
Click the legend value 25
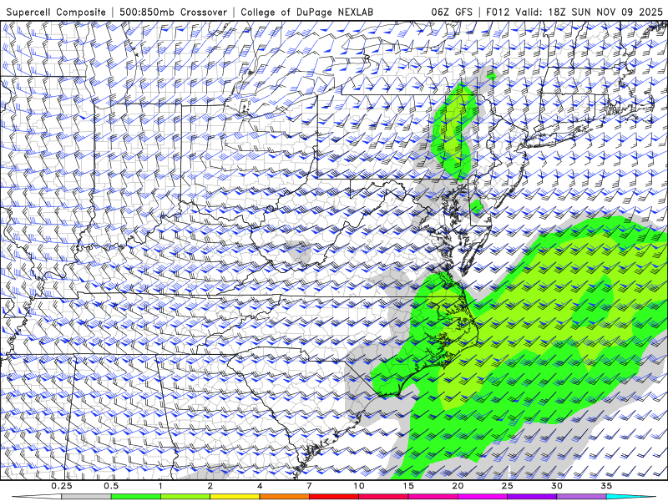[x=507, y=486]
